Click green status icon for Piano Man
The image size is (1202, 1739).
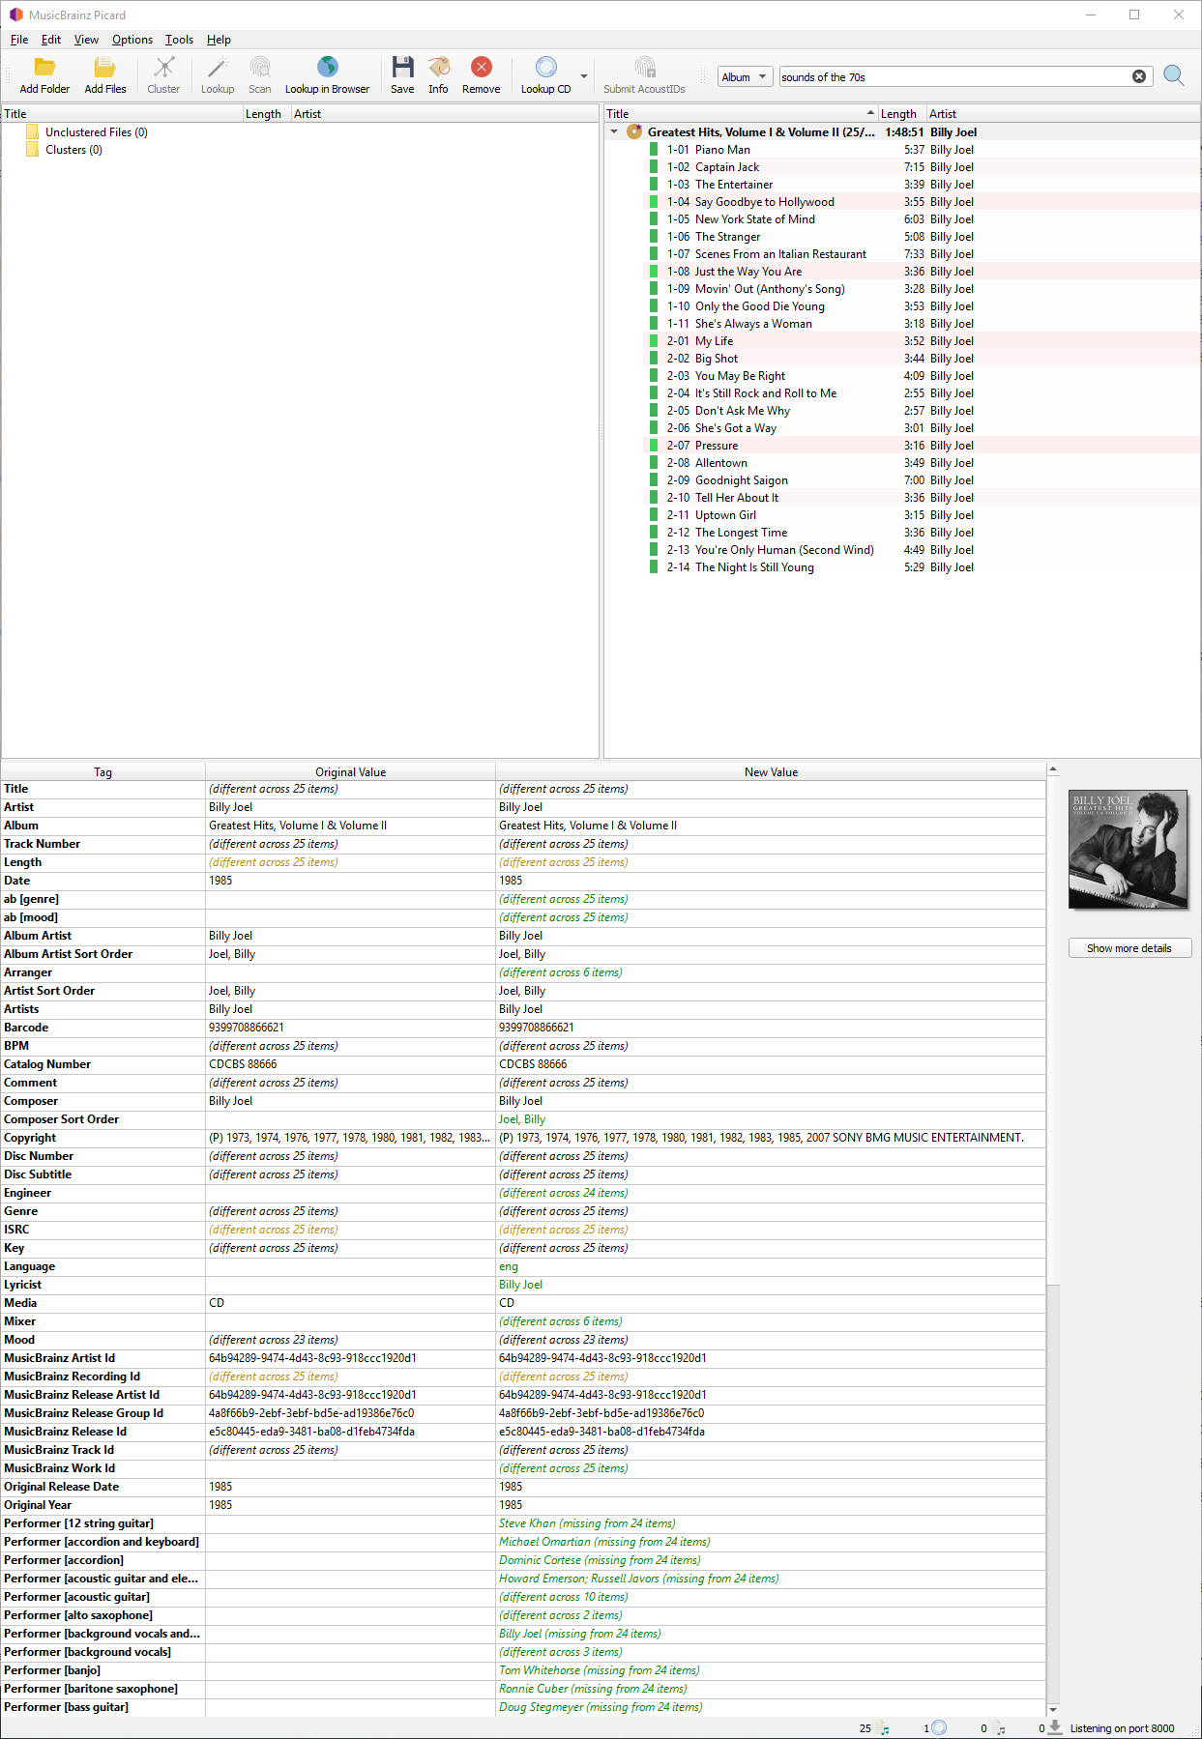[x=654, y=150]
